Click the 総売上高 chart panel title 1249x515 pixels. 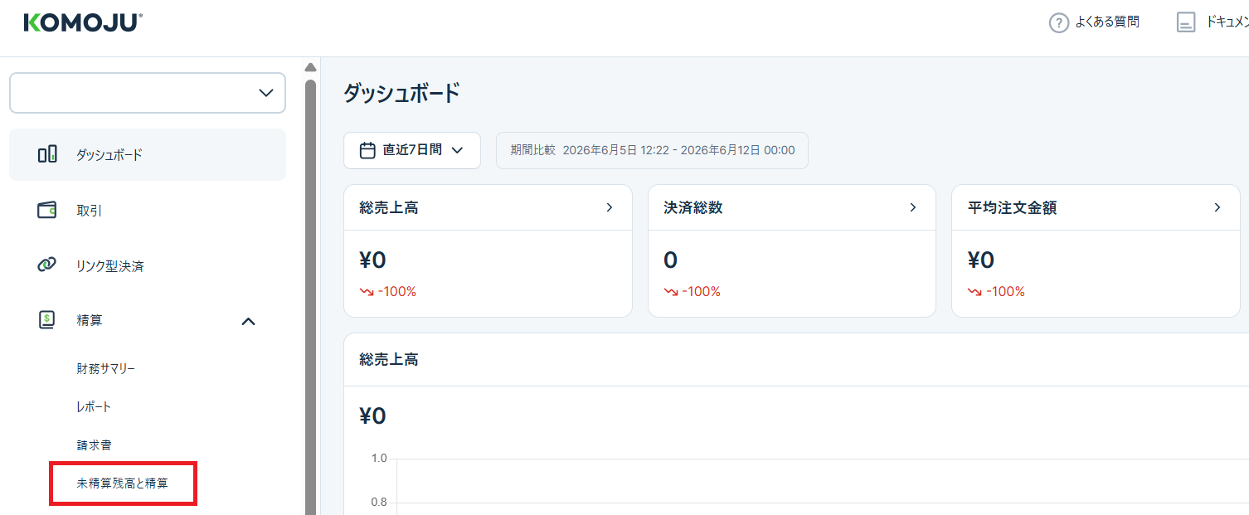click(x=389, y=360)
